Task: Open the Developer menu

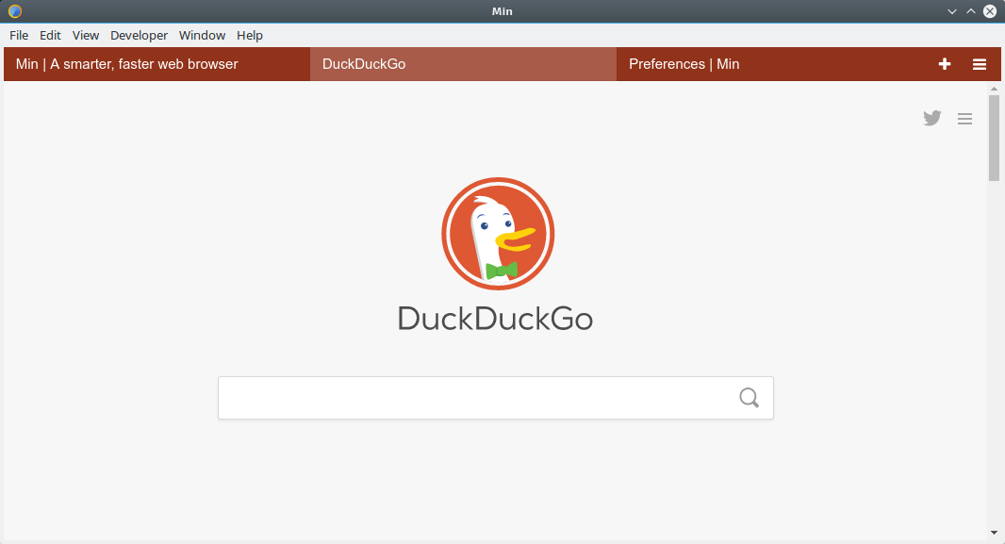Action: (140, 35)
